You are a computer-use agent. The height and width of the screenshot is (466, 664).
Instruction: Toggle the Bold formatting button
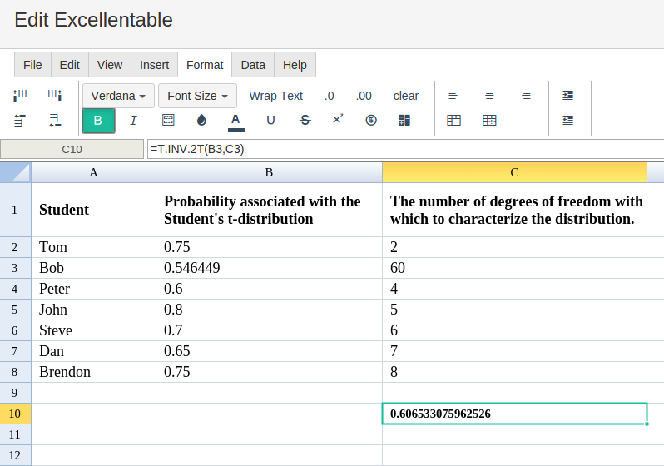click(x=98, y=121)
